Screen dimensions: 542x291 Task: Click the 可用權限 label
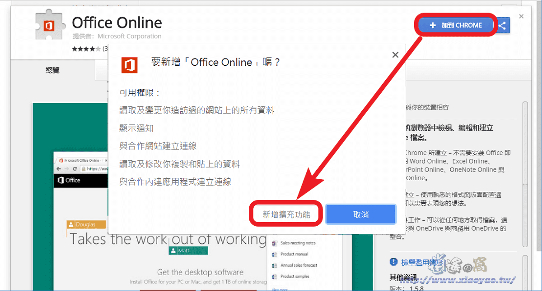click(140, 93)
